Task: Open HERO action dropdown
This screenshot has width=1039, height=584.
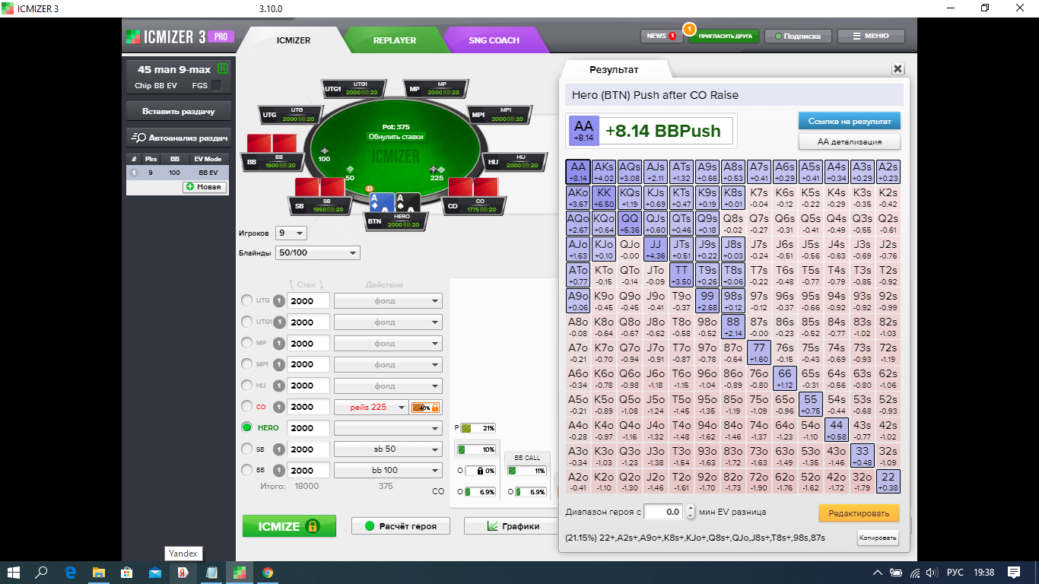Action: point(388,428)
